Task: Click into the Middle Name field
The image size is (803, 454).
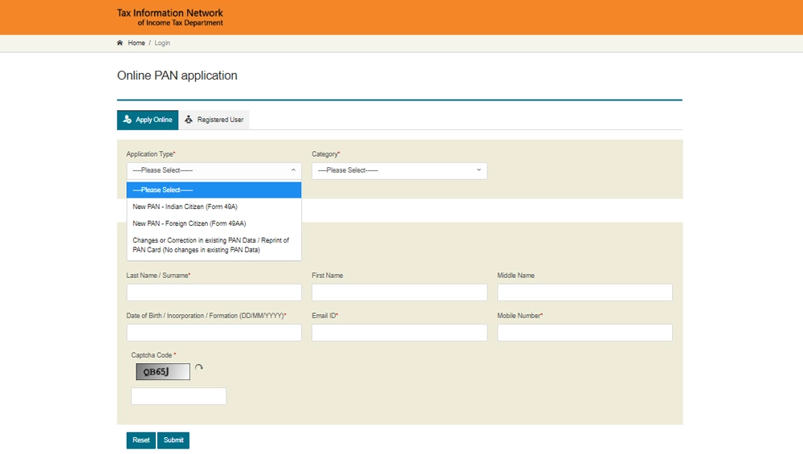Action: tap(585, 292)
